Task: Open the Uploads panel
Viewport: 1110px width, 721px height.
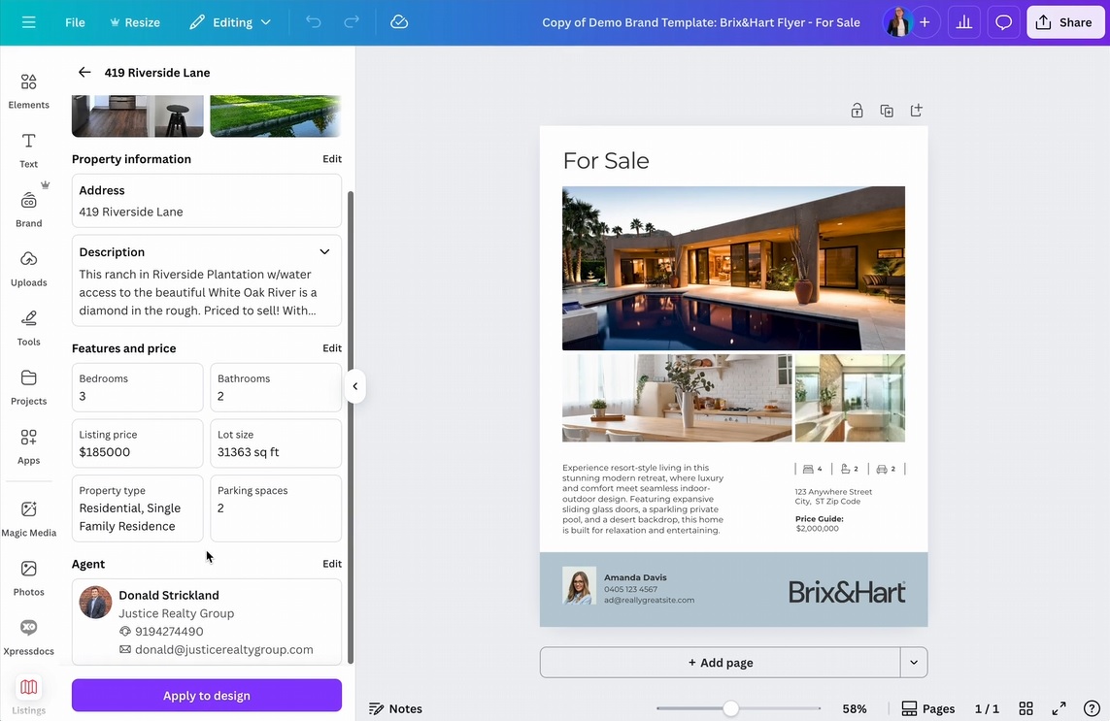Action: coord(28,268)
